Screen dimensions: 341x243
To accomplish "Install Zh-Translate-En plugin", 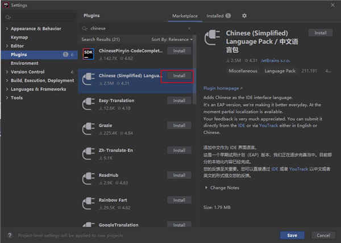I will click(x=179, y=150).
